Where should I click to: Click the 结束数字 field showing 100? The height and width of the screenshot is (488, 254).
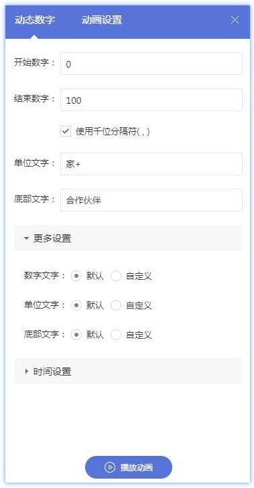click(x=151, y=100)
